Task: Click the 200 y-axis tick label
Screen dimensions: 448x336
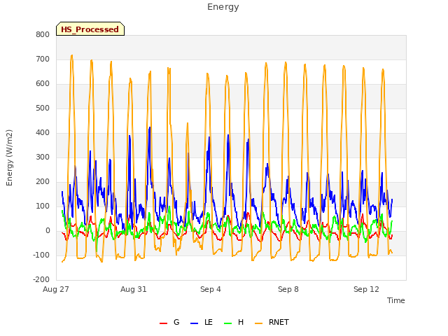Action: (x=43, y=182)
